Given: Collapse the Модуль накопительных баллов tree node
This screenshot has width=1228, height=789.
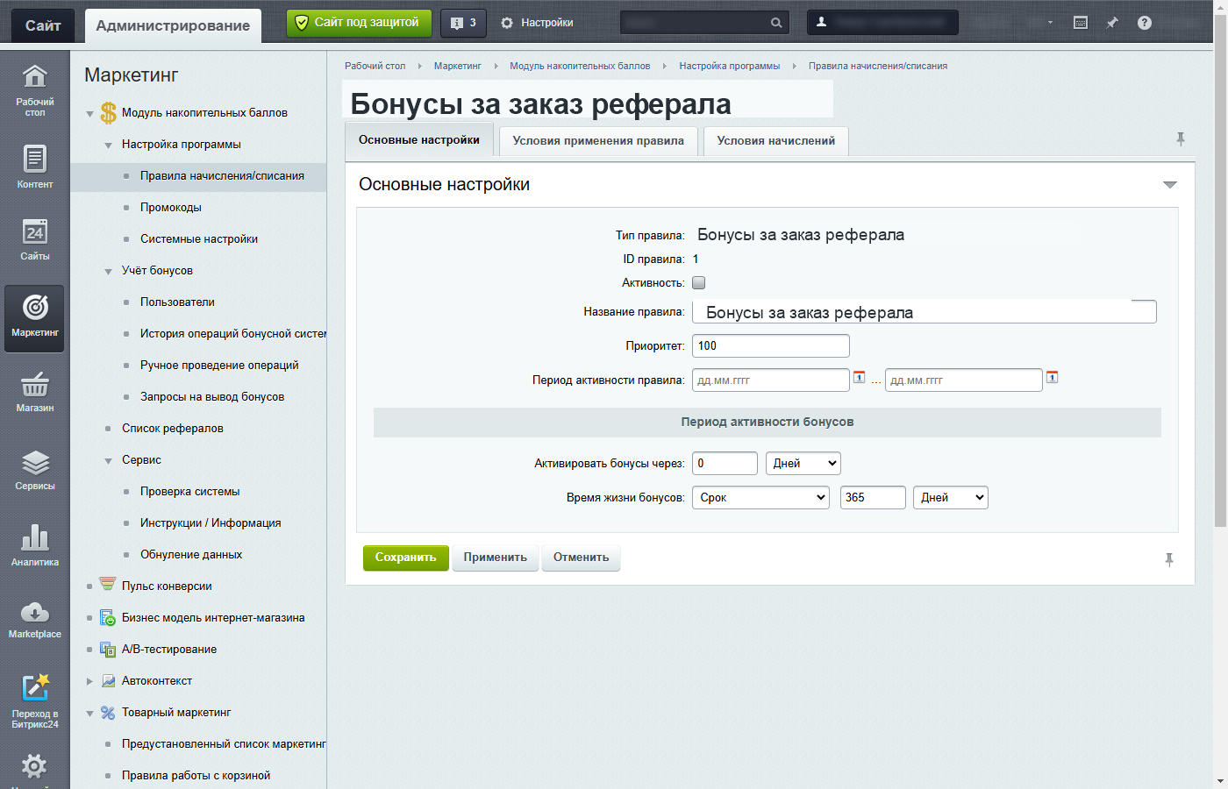Looking at the screenshot, I should 89,114.
